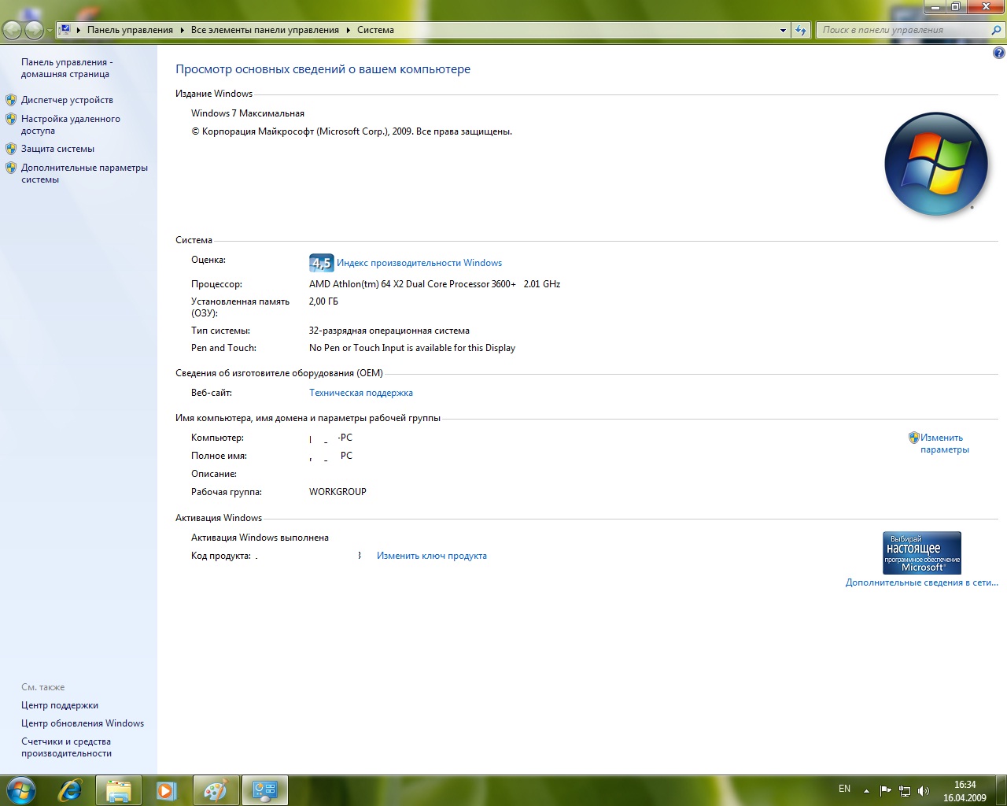Go to Все элементы панели управления breadcrumb

265,30
